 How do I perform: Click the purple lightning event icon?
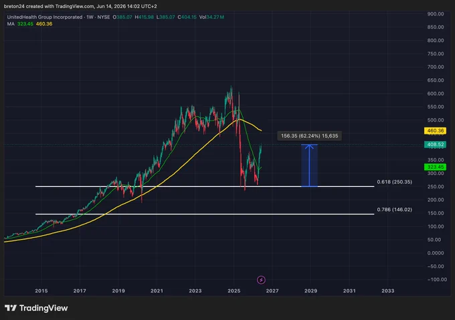coord(261,280)
